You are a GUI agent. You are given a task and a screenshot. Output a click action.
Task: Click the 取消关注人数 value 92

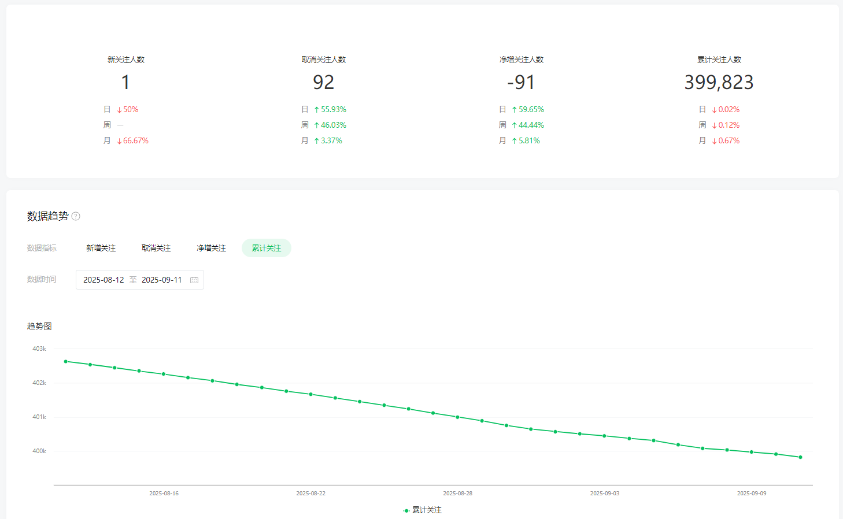[324, 82]
